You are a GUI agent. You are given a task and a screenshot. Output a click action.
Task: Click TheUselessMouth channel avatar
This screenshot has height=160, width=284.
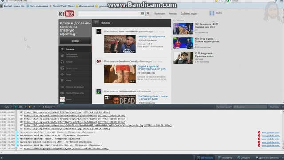(99, 91)
